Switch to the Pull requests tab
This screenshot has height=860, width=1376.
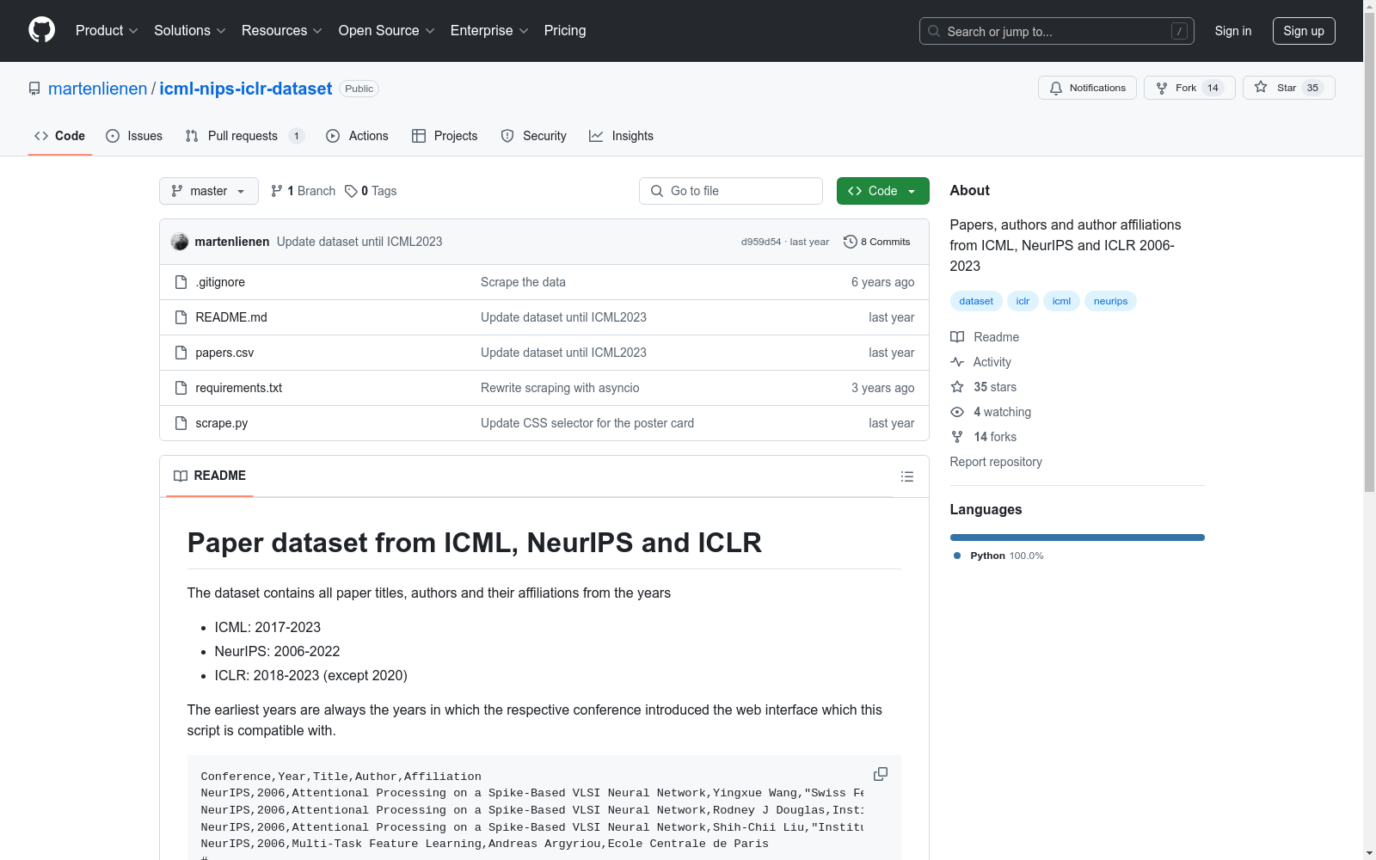[x=245, y=136]
